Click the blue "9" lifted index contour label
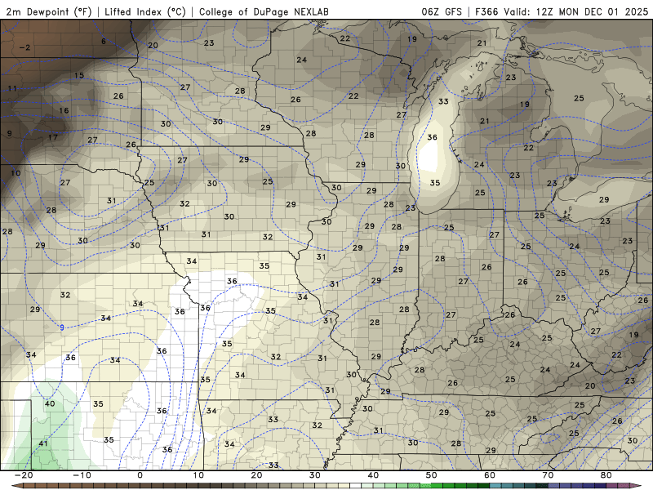This screenshot has height=490, width=653. [62, 327]
